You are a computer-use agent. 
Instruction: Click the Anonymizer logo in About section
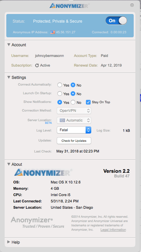tap(43, 172)
